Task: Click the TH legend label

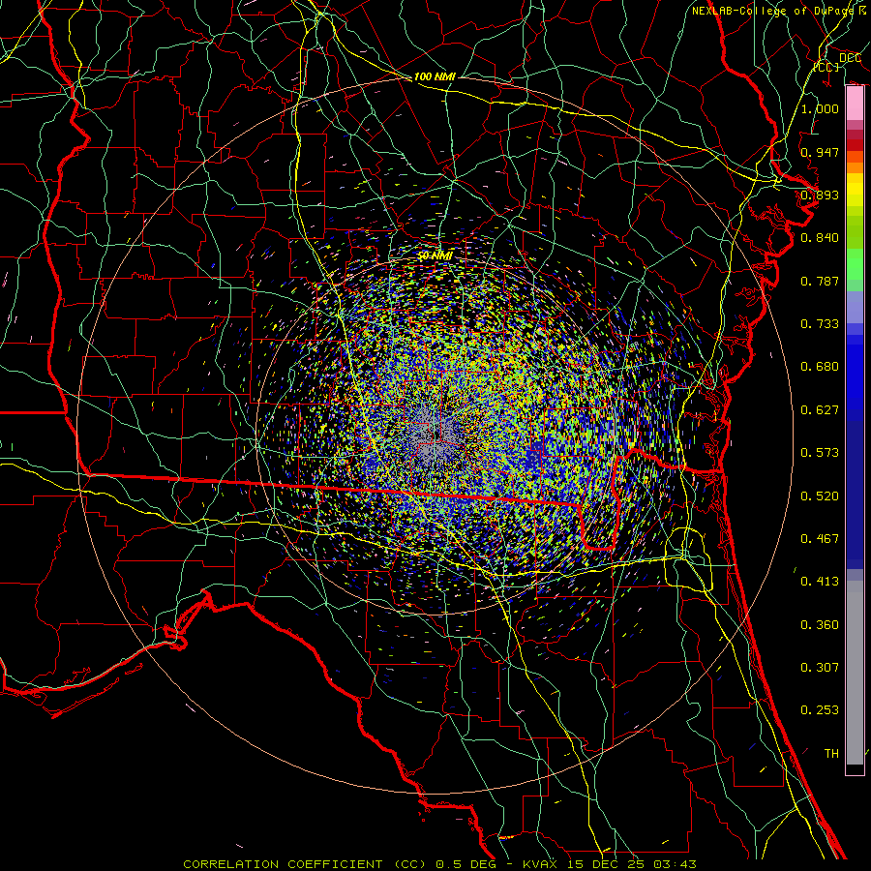Action: [831, 754]
